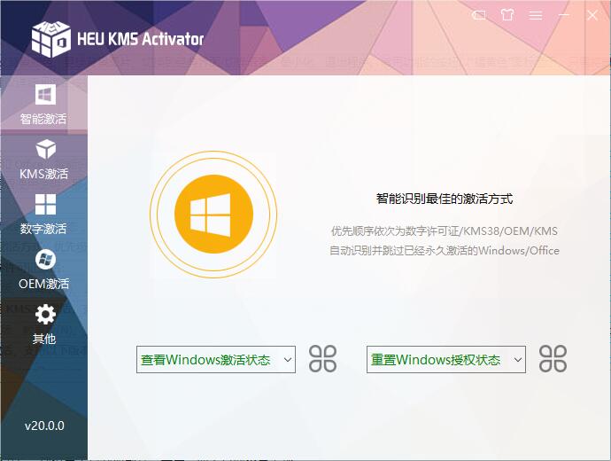
Task: Run the clover button beside 查看Windows激活状态
Action: click(322, 359)
